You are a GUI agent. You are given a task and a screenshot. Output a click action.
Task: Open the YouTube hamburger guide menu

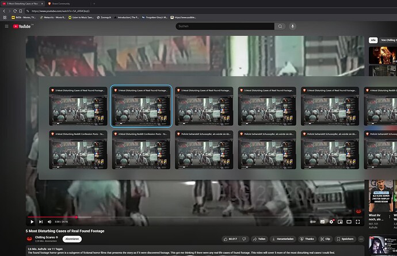pyautogui.click(x=6, y=26)
